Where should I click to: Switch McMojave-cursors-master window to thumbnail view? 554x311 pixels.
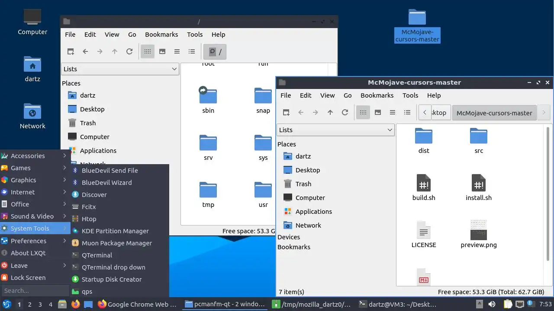click(x=378, y=112)
